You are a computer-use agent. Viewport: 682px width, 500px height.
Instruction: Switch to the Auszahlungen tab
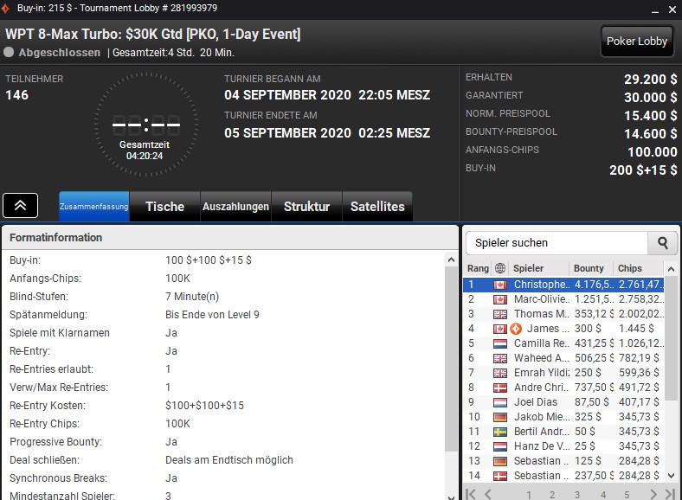tap(235, 206)
